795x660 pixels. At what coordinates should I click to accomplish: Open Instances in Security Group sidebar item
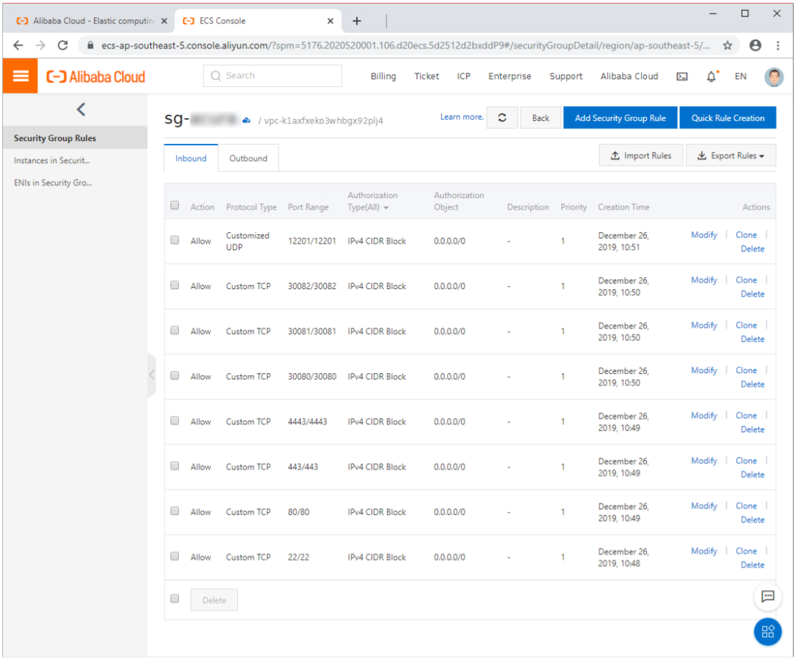coord(52,161)
